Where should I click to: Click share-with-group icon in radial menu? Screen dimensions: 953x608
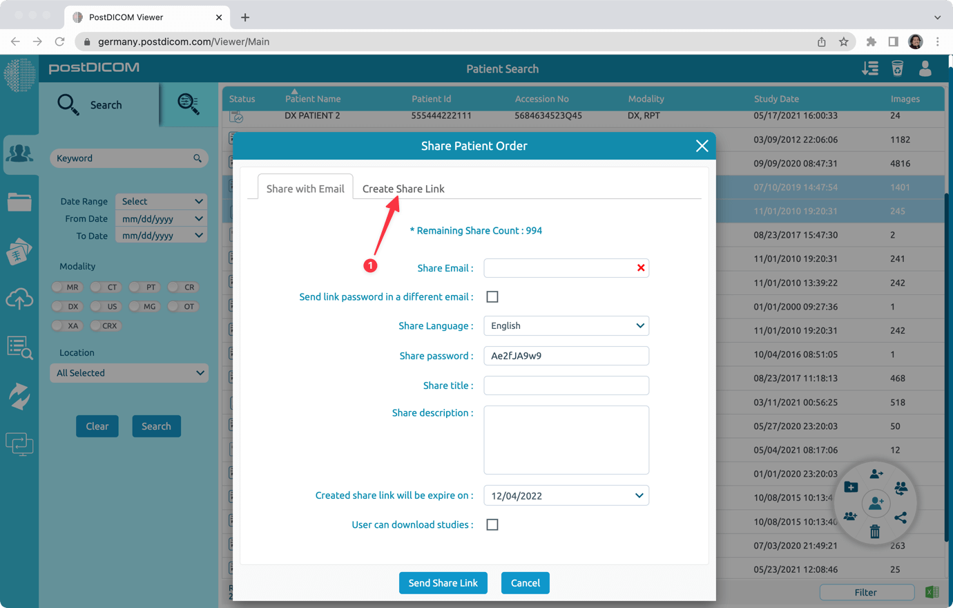pyautogui.click(x=901, y=488)
